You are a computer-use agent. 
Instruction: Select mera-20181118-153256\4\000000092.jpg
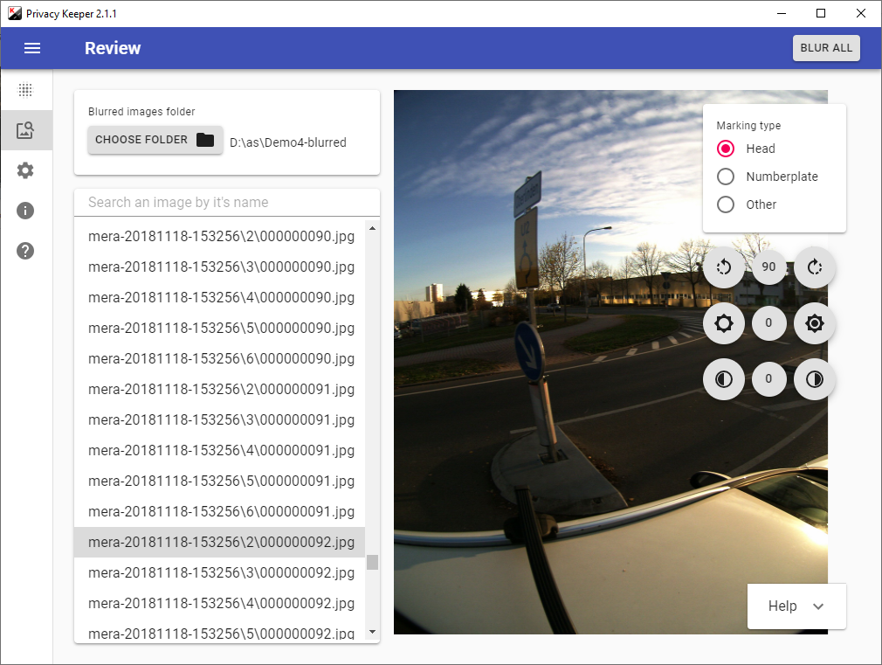(220, 604)
